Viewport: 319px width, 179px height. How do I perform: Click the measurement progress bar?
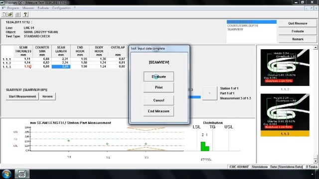195,97
